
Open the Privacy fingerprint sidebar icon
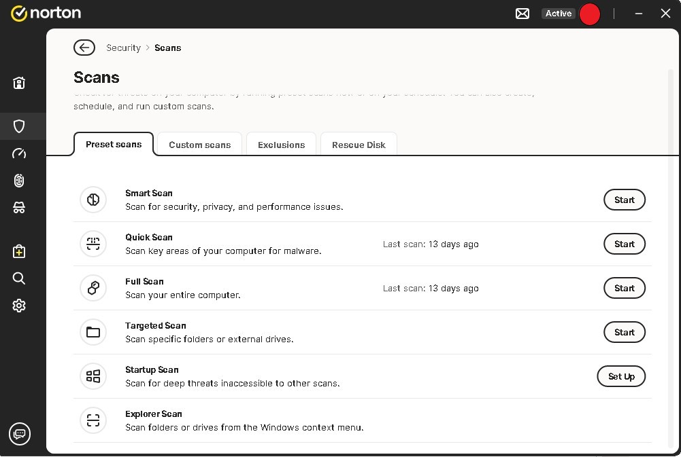coord(18,181)
